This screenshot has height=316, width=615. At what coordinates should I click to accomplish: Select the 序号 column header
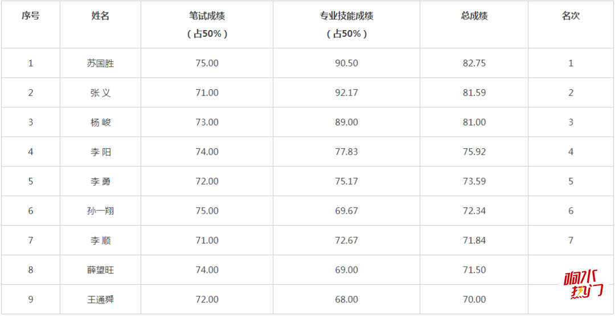(x=31, y=16)
